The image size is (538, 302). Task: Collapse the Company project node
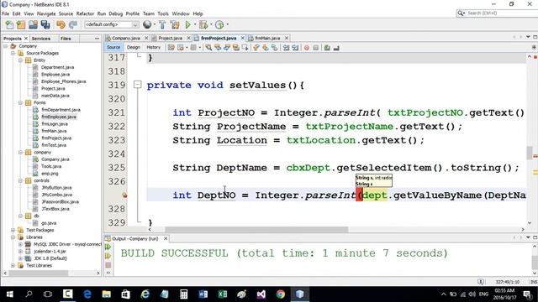(6, 46)
